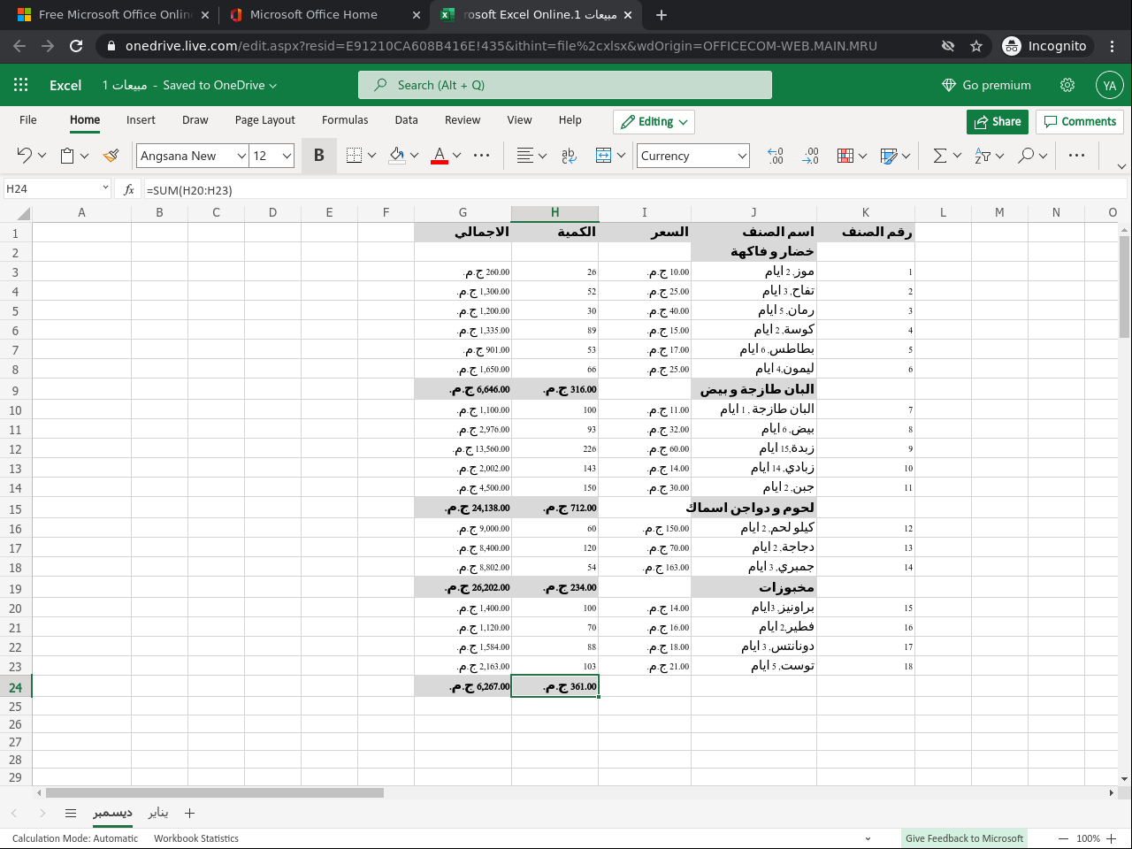Open more ribbon options ellipsis
Screen dimensions: 1132x849
(1076, 156)
